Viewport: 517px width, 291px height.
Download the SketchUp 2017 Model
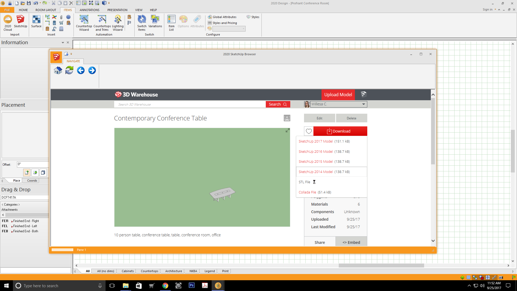coord(316,141)
